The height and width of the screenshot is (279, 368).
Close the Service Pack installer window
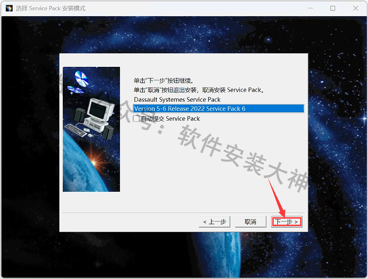[x=355, y=8]
